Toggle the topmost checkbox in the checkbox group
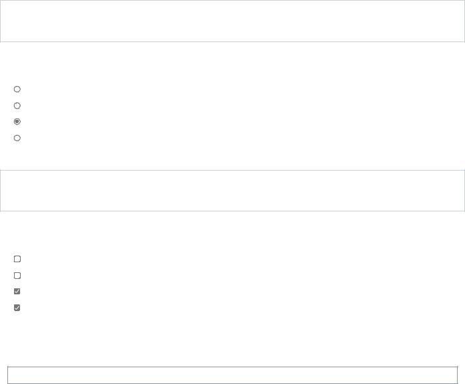 (17, 259)
